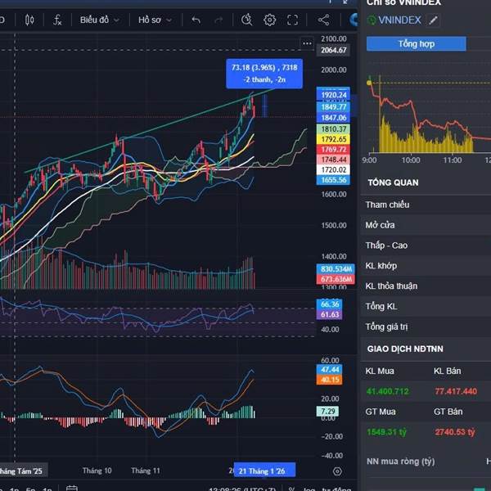Screen dimensions: 491x491
Task: Click the yellow 1792.65 price label
Action: (334, 139)
